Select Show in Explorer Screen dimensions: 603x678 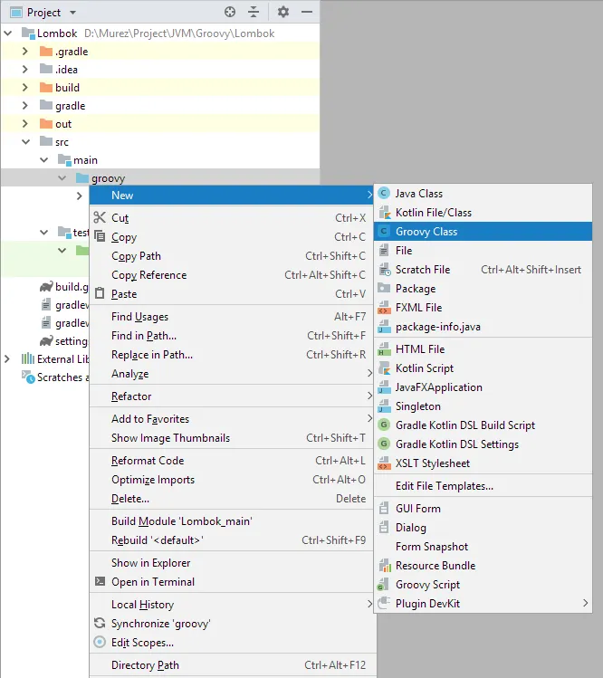pyautogui.click(x=232, y=562)
